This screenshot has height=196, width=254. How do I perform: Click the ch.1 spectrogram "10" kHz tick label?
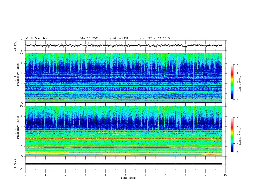coord(22,53)
